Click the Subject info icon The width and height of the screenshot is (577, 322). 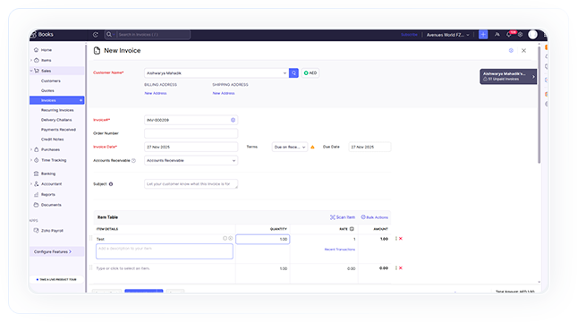pyautogui.click(x=111, y=184)
